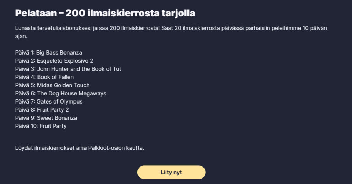The image size is (352, 184).
Task: Select the "Päivä 1: Big Bass Bonanza" line
Action: [x=49, y=52]
